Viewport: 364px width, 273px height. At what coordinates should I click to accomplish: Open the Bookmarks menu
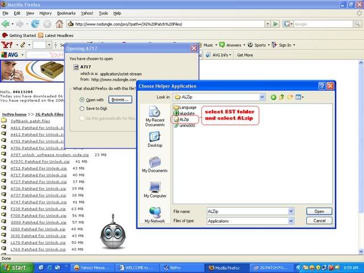pos(66,13)
